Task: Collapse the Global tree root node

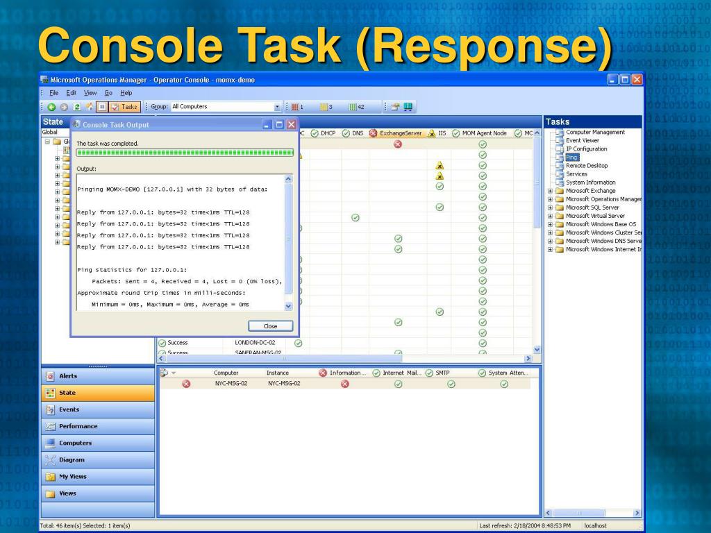Action: pos(47,142)
